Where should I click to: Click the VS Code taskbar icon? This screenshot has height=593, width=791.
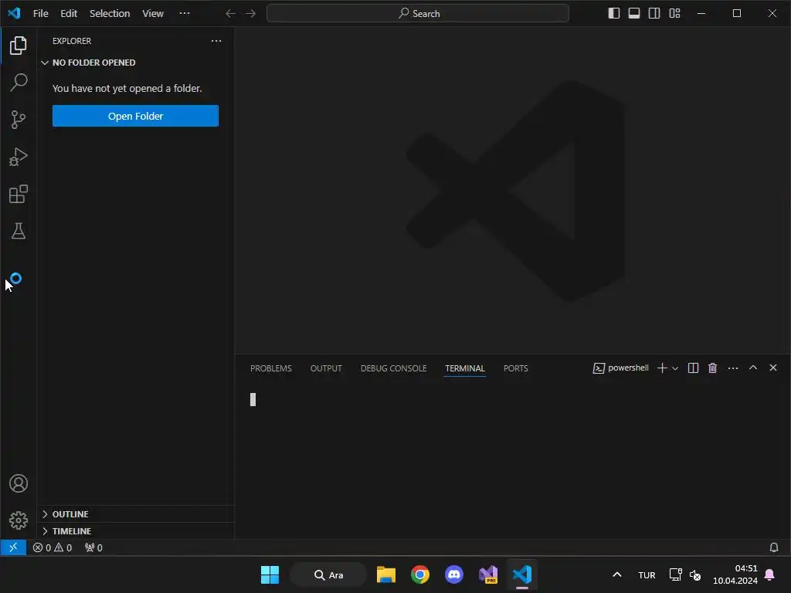pos(522,574)
